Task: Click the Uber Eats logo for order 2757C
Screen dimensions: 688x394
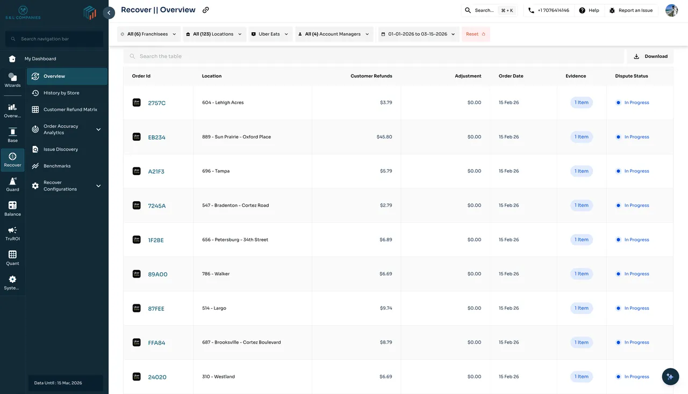Action: [x=137, y=103]
